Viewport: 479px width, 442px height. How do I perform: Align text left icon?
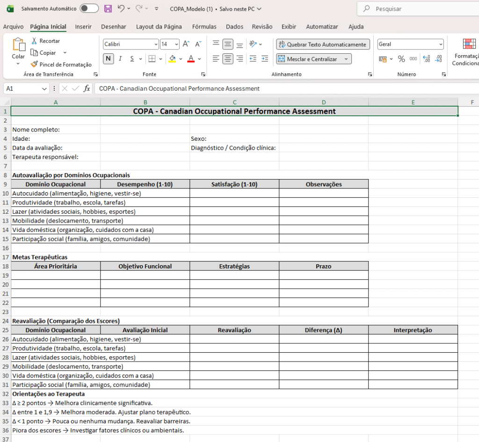click(x=216, y=58)
